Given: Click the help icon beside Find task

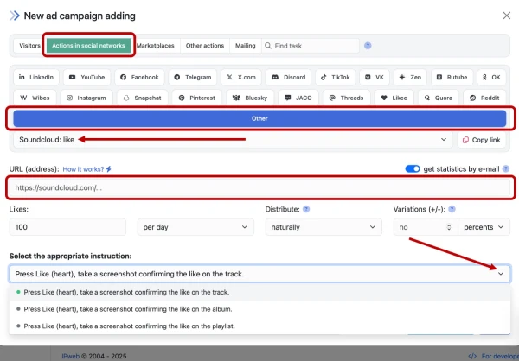Looking at the screenshot, I should pos(368,46).
